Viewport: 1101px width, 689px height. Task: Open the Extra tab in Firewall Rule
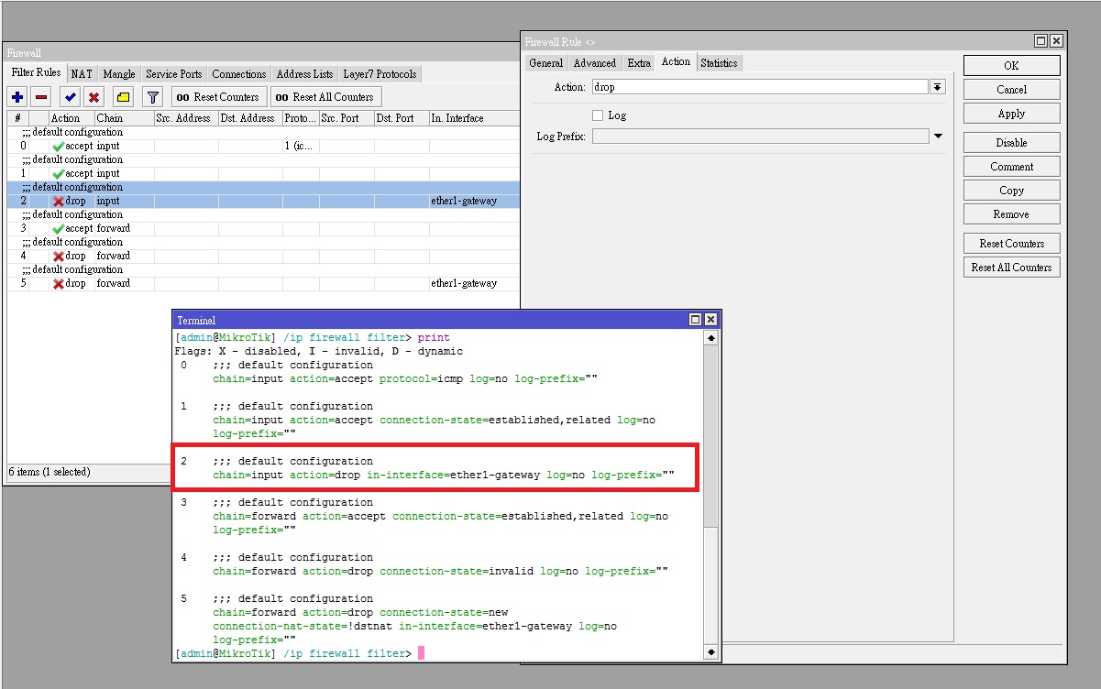[639, 63]
